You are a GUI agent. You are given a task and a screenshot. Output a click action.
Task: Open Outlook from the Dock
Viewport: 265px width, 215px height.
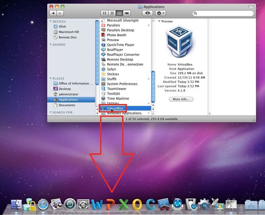[x=137, y=204]
